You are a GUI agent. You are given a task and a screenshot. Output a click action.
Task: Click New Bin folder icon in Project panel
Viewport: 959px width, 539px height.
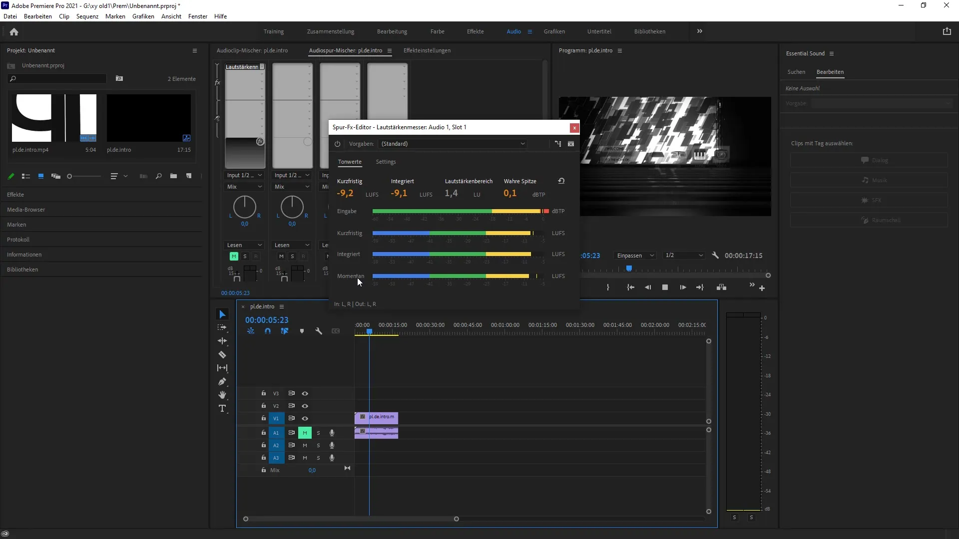[x=173, y=176]
